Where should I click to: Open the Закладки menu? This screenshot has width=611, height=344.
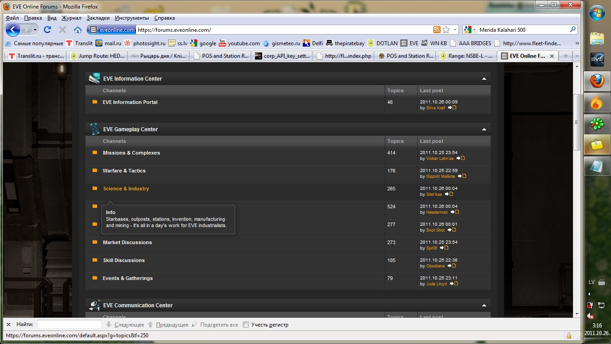(x=98, y=18)
